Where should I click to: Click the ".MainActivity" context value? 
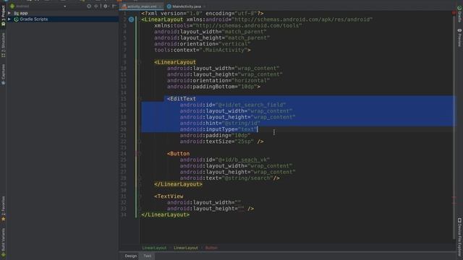(224, 50)
